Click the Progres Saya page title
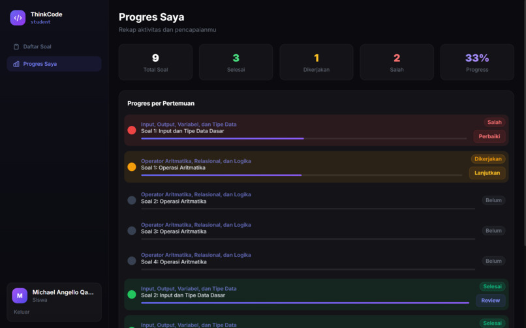526x328 pixels. 151,17
